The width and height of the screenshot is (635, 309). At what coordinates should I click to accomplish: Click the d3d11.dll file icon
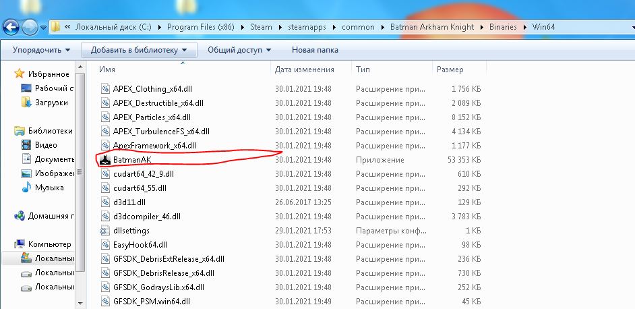[105, 202]
